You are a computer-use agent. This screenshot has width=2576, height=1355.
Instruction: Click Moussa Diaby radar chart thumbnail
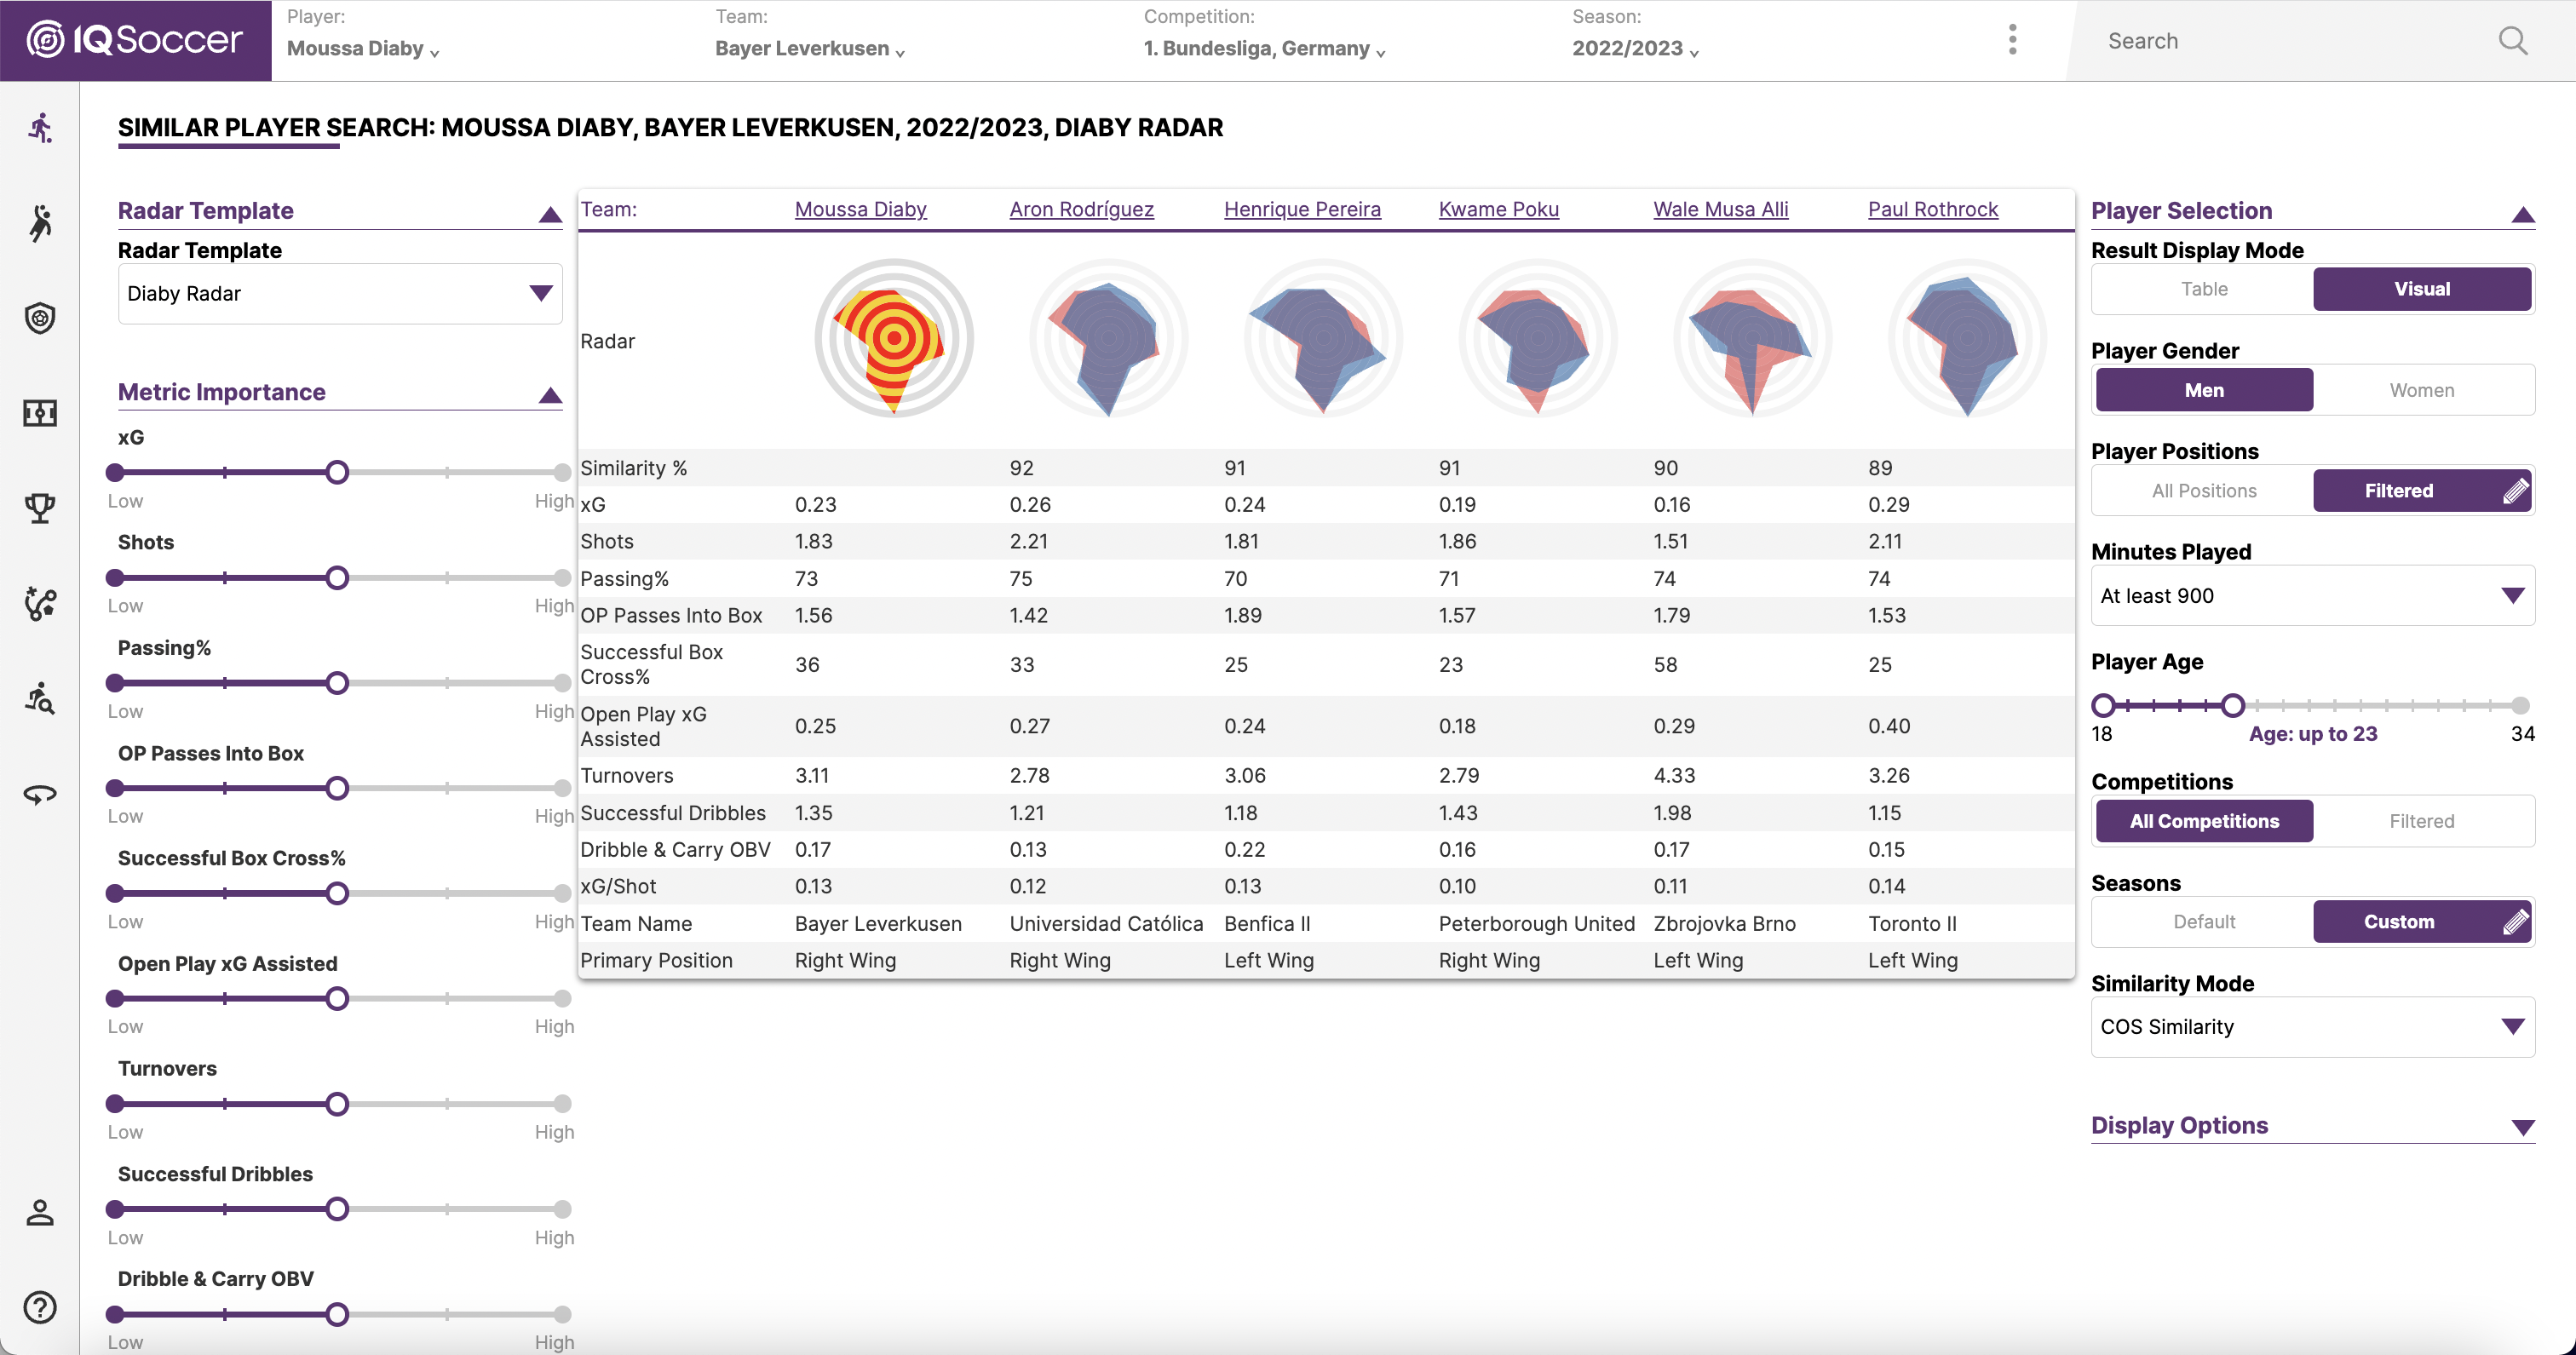pos(893,338)
